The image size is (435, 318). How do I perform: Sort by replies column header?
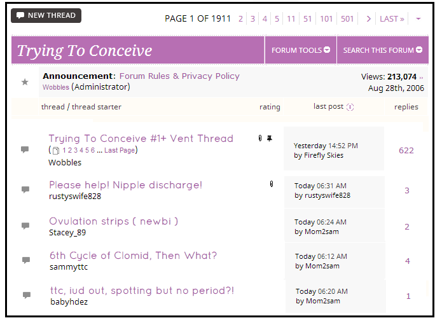[x=406, y=107]
